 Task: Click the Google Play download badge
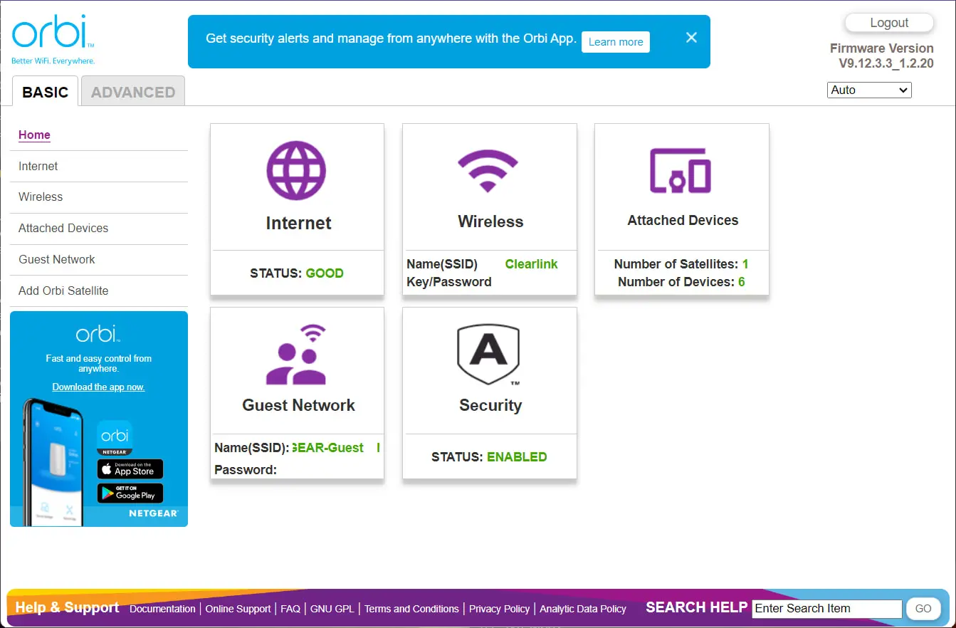[130, 493]
